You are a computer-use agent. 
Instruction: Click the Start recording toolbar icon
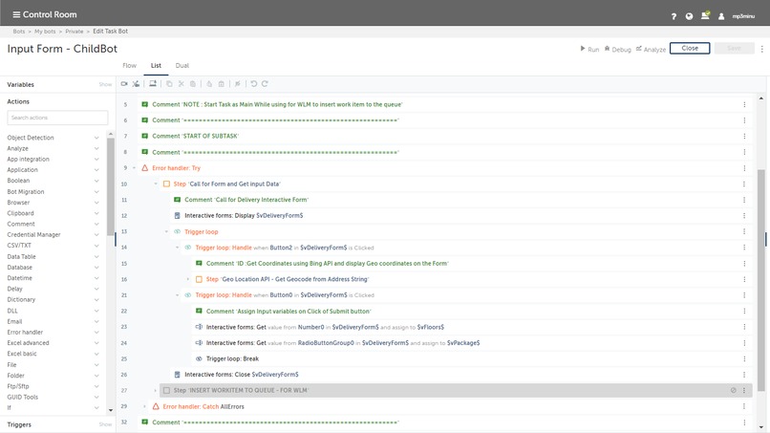point(124,84)
